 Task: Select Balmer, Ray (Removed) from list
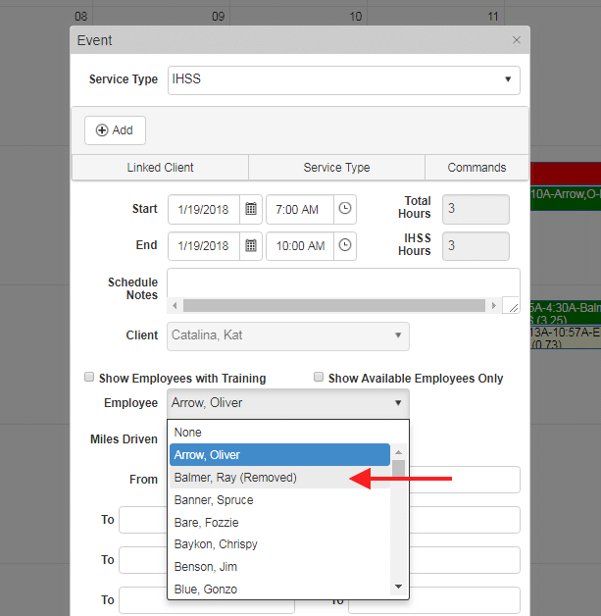[x=235, y=478]
